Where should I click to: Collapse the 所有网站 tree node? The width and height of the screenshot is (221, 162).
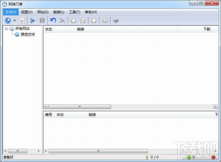pyautogui.click(x=6, y=29)
